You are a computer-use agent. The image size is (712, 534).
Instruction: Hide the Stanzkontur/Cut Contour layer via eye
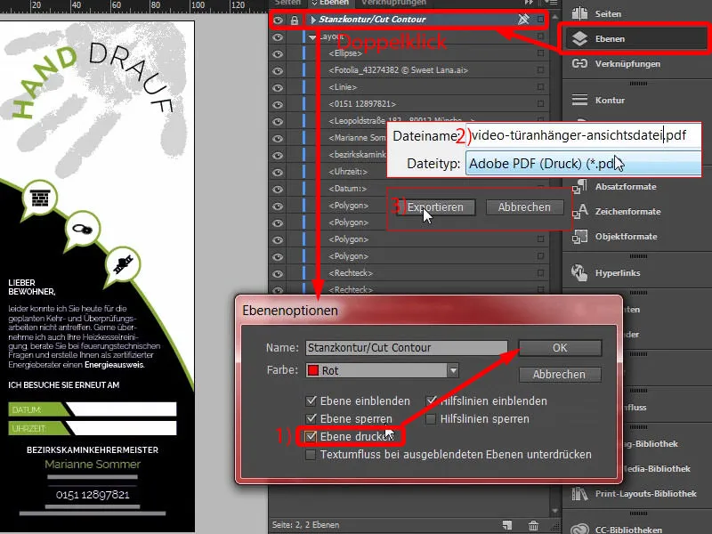pyautogui.click(x=278, y=20)
